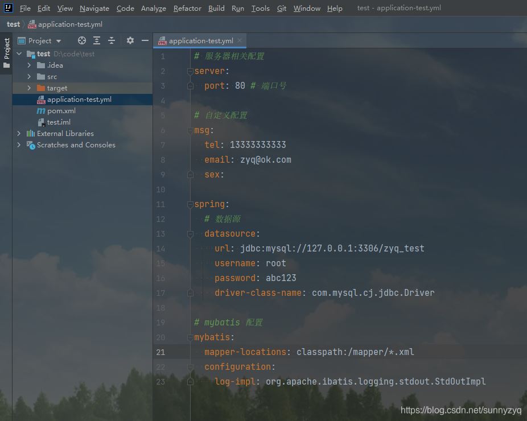Screen dimensions: 527x421
Task: Click the IntelliJ IDEA logo icon
Action: coord(8,8)
